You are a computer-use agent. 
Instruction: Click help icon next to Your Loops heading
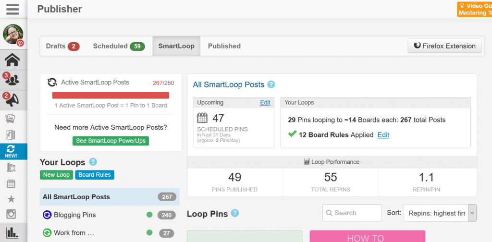click(93, 162)
